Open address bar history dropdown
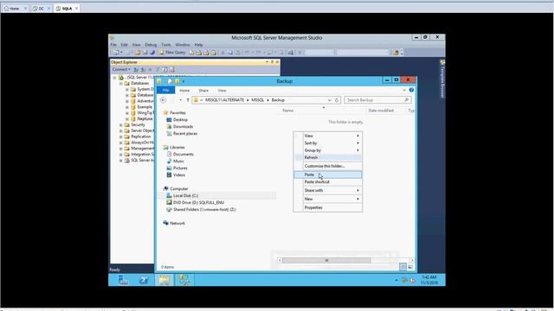This screenshot has width=554, height=311. click(x=329, y=100)
